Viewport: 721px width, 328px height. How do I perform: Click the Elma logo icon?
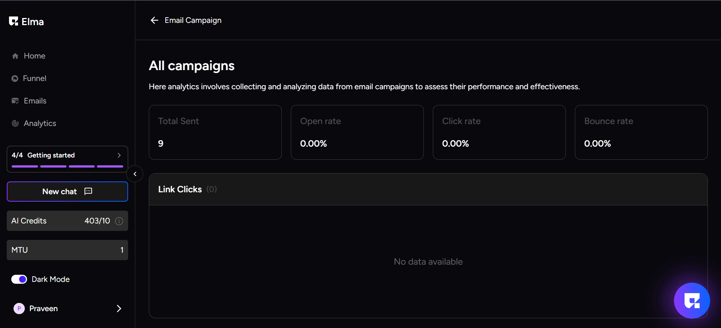14,21
